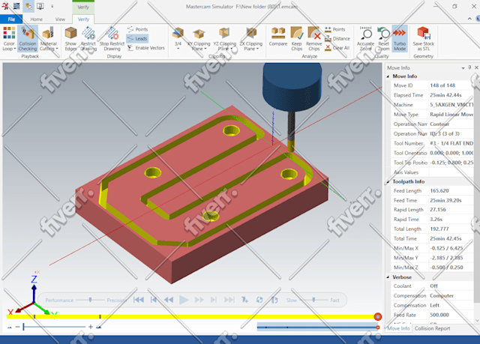Open Quick Access toolbar customize dropdown
Viewport: 480px width, 344px height.
coord(52,6)
